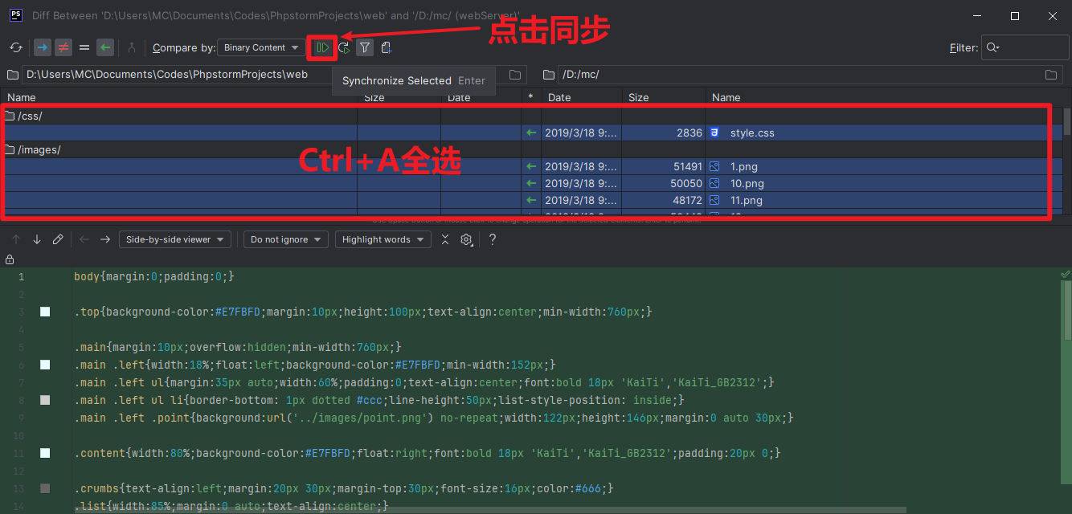The height and width of the screenshot is (514, 1072).
Task: Click the CSS file icon next to style.css
Action: tap(714, 133)
